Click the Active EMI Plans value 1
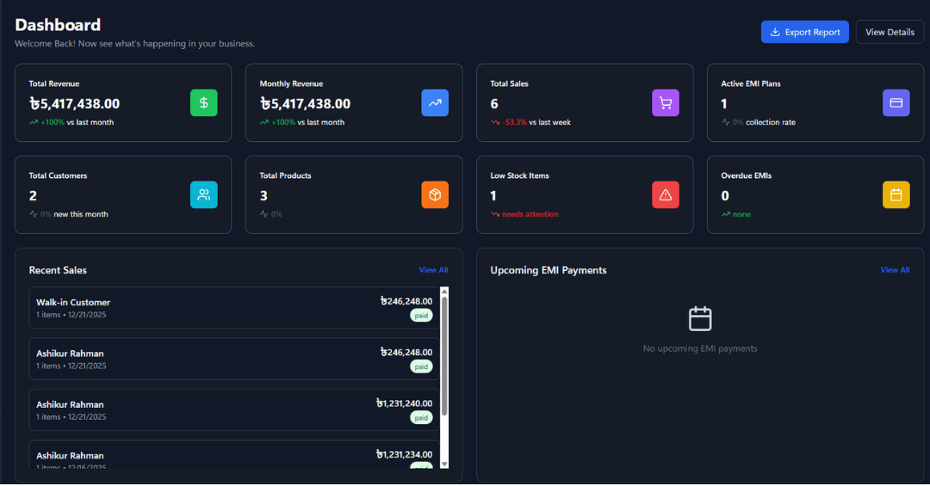This screenshot has width=930, height=486. pyautogui.click(x=723, y=104)
